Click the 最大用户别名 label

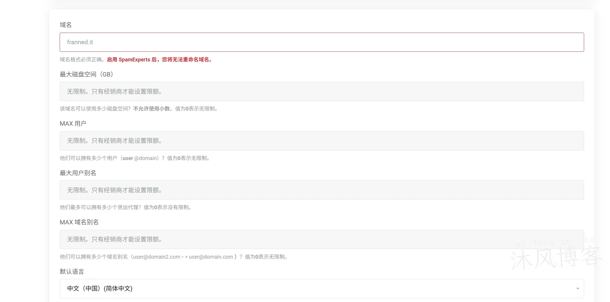pos(78,173)
